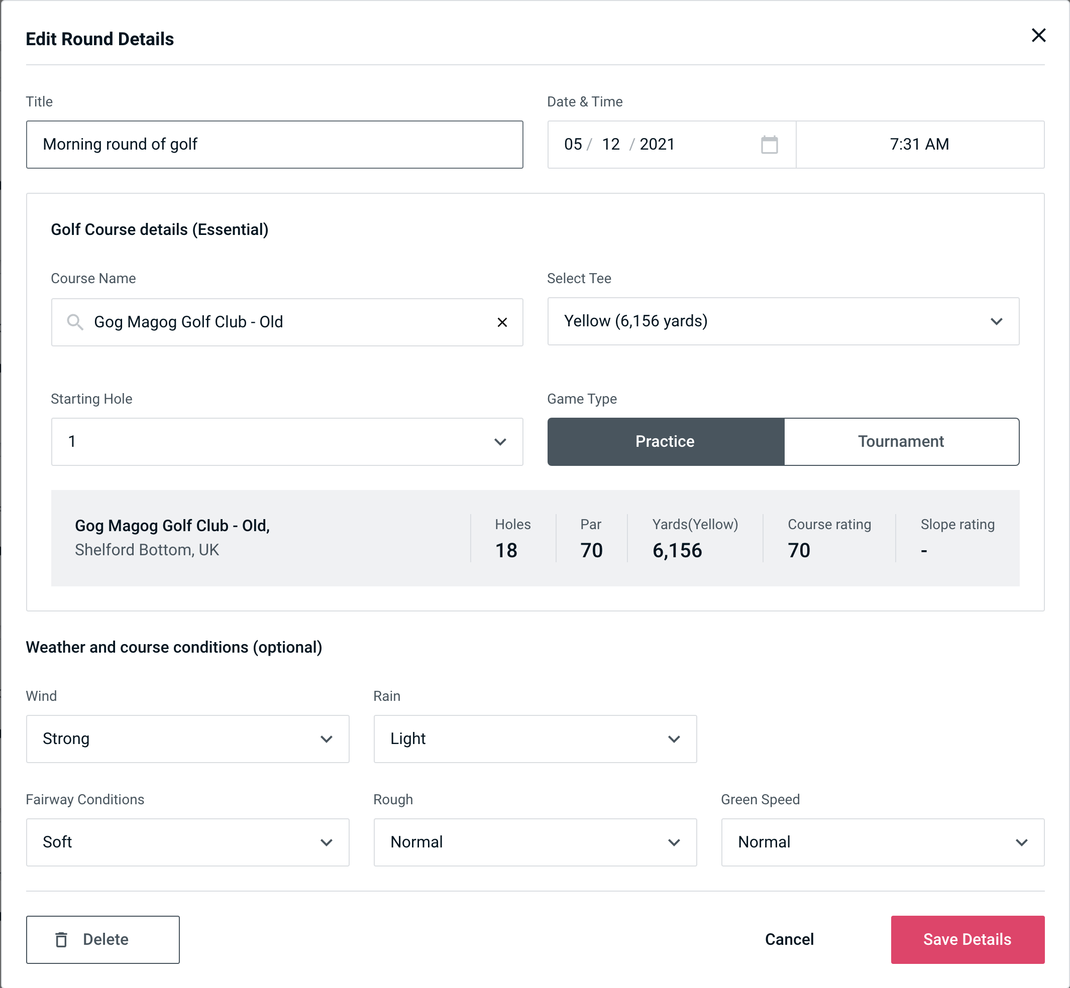Expand the Fairway Conditions dropdown
Screen dimensions: 1070x988
click(187, 841)
